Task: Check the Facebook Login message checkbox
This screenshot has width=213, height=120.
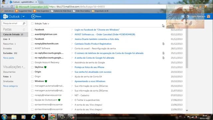Action: (x=32, y=30)
